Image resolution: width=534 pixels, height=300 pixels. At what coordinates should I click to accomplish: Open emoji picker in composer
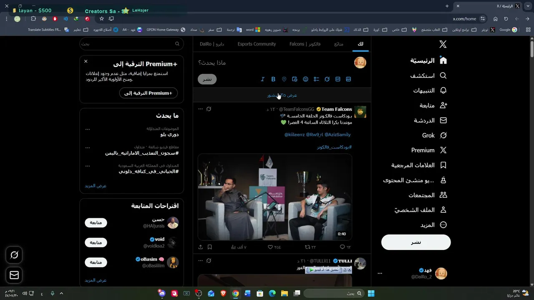pyautogui.click(x=305, y=79)
